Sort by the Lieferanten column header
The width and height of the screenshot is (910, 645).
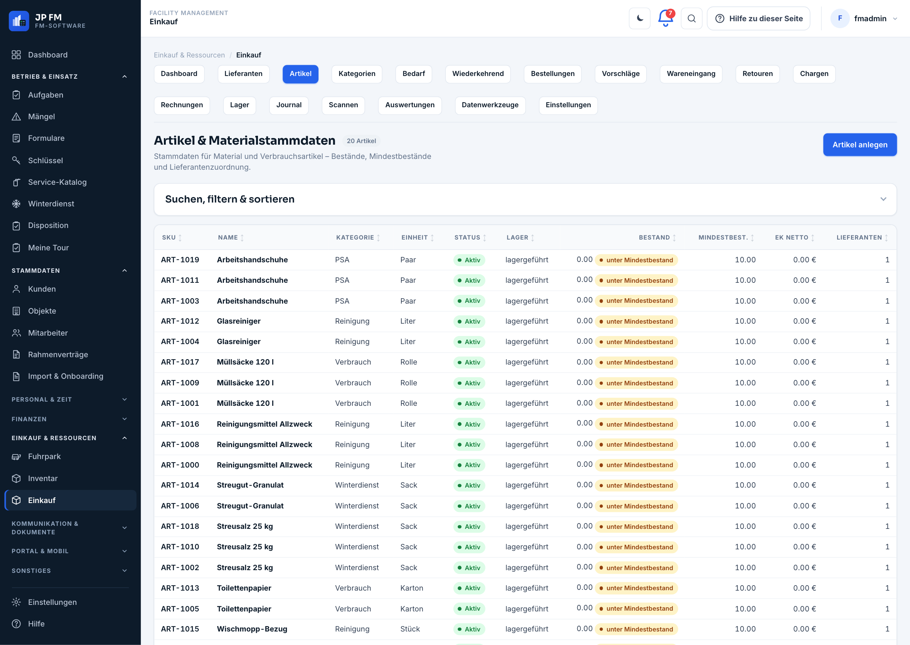(x=862, y=238)
